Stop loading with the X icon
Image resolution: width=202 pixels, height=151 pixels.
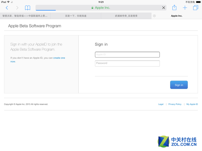(x=163, y=8)
